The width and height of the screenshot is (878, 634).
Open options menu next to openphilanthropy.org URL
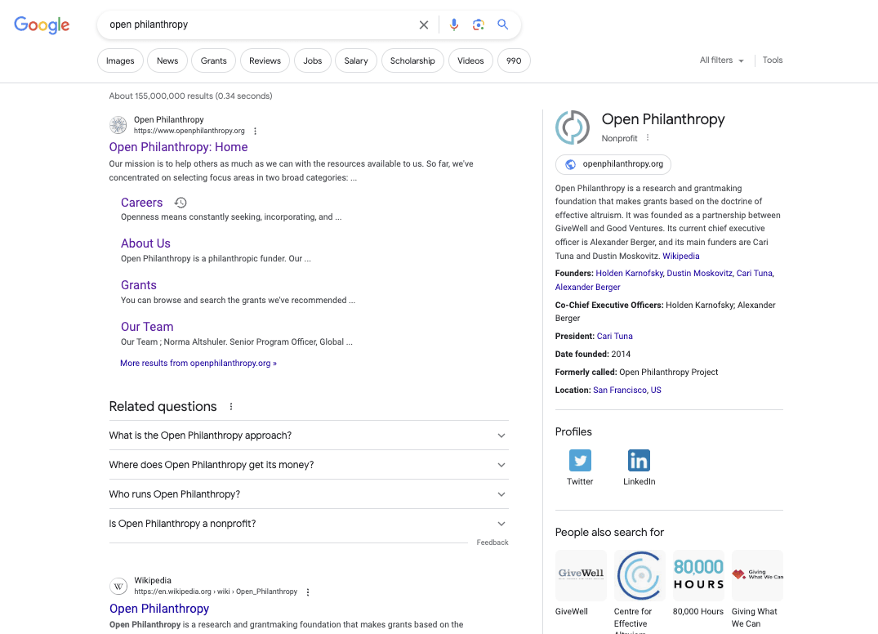pos(256,131)
